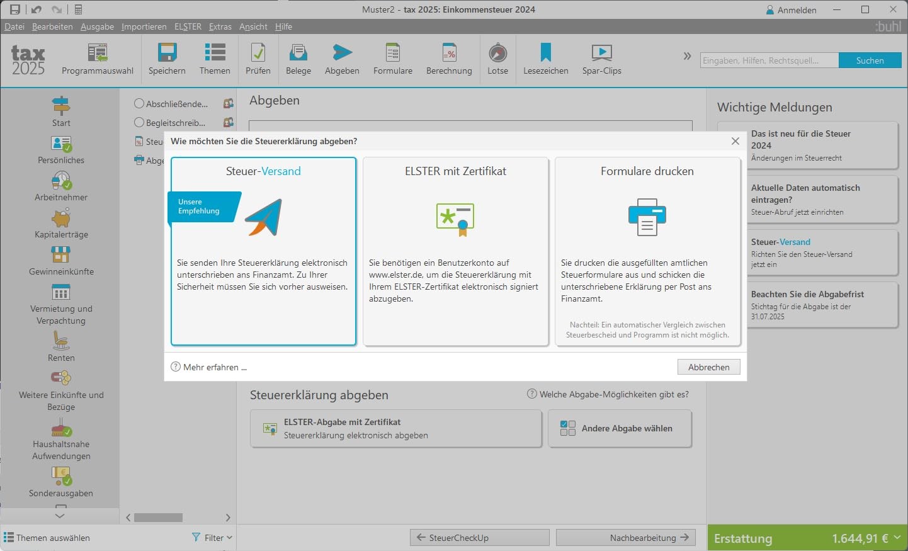Click the save disk icon in title bar
The height and width of the screenshot is (551, 908).
(14, 9)
